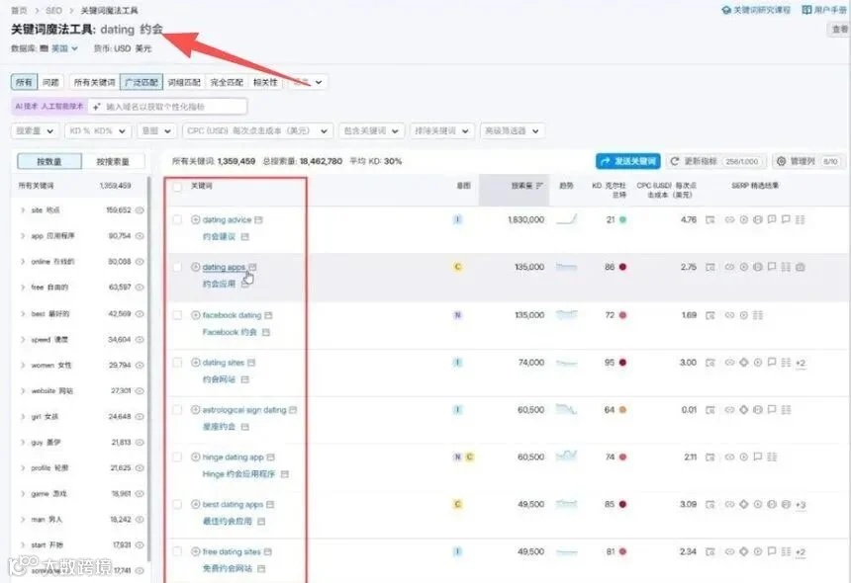
Task: Toggle eye icon for 'free' keyword group
Action: pyautogui.click(x=140, y=288)
